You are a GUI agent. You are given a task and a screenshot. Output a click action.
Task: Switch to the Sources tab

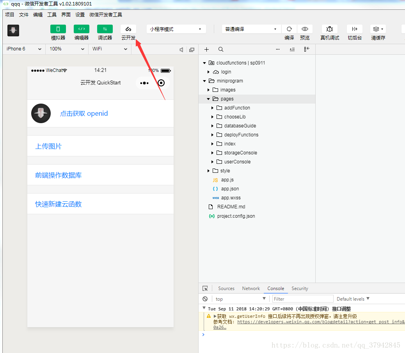(x=226, y=288)
